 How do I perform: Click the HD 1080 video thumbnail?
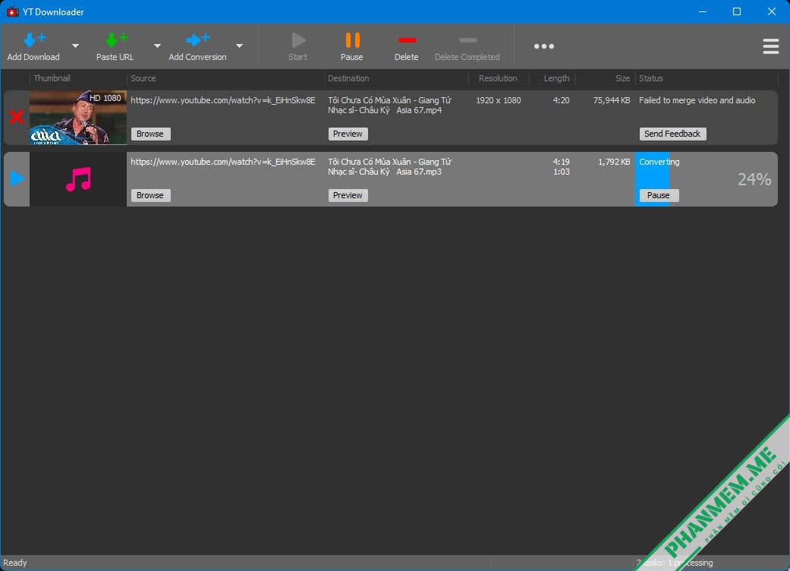pyautogui.click(x=78, y=118)
